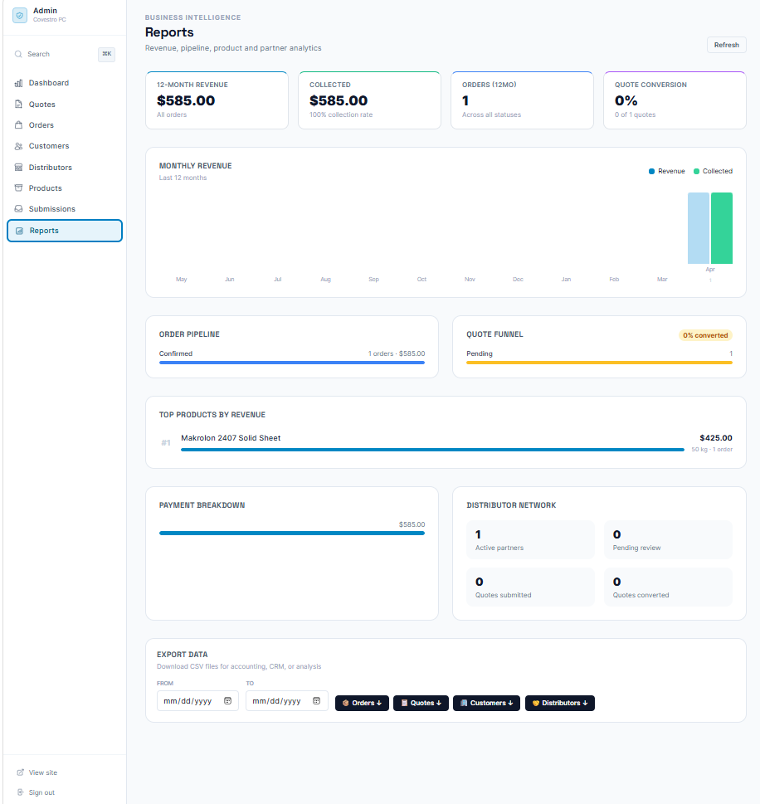Click the Orders (12MO) card

522,100
